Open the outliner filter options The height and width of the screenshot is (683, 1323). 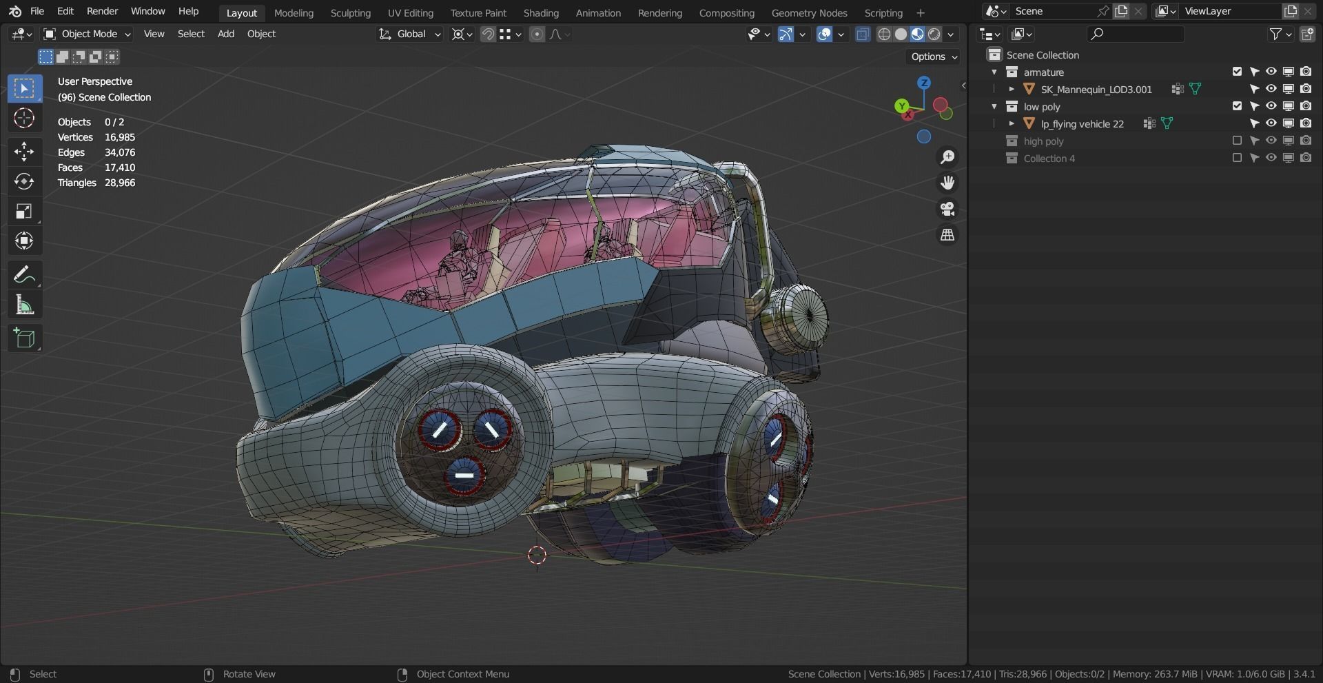(x=1275, y=34)
